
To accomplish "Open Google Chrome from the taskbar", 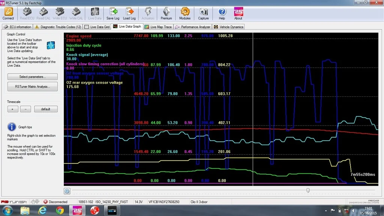I will [x=60, y=210].
